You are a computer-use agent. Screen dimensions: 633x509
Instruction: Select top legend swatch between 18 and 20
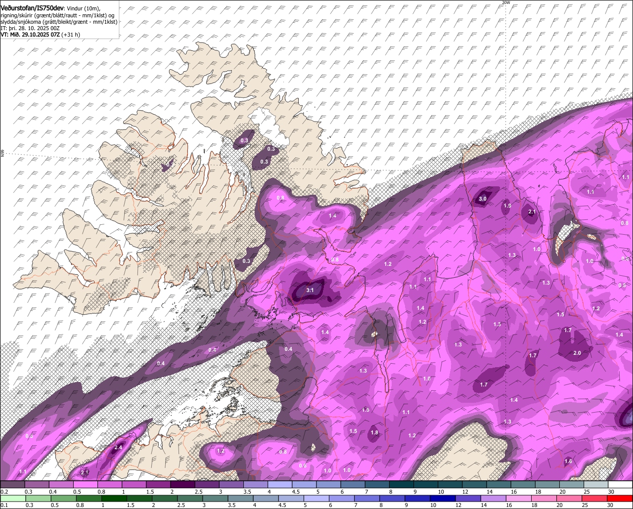tap(548, 484)
